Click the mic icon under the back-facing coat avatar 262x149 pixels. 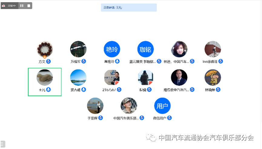point(149,90)
